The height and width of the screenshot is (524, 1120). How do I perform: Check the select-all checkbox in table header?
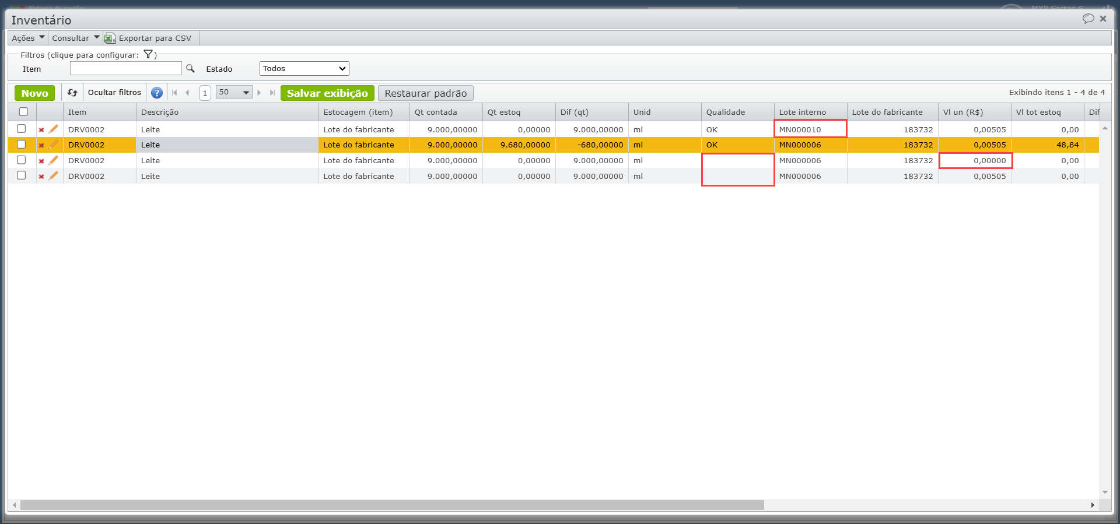tap(23, 112)
